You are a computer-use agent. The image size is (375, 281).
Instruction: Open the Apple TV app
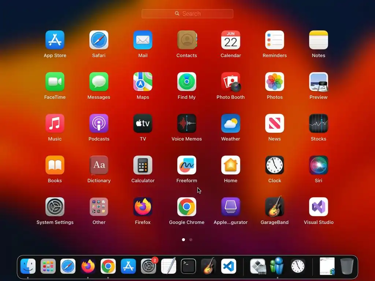tap(143, 123)
